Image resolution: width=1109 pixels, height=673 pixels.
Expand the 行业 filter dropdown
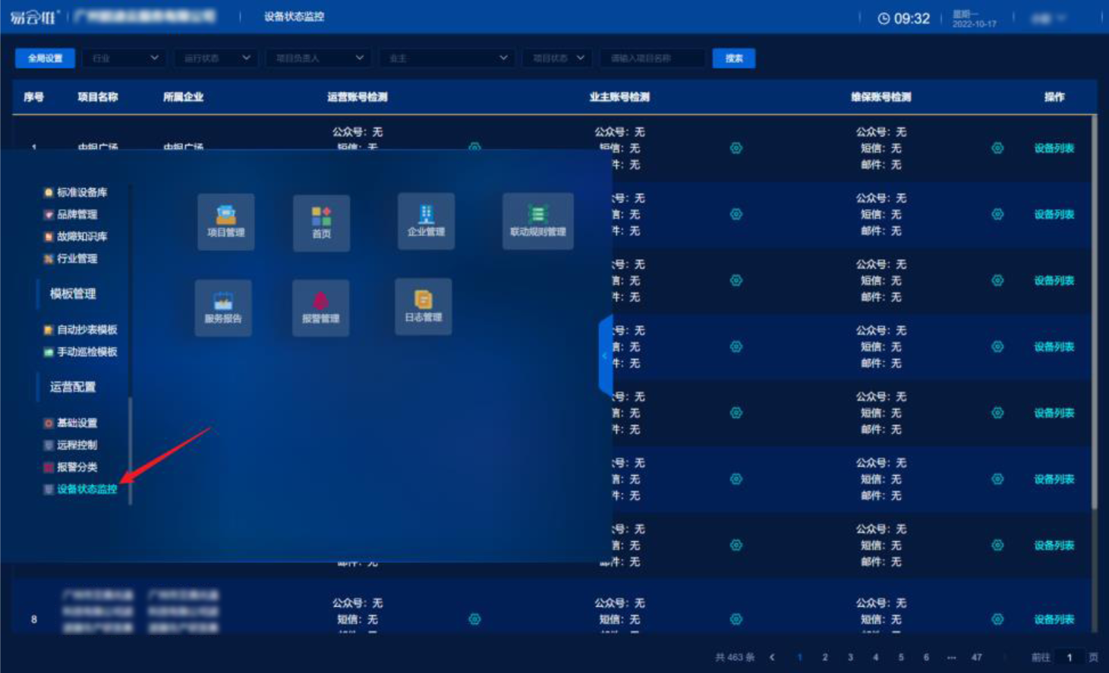click(124, 58)
